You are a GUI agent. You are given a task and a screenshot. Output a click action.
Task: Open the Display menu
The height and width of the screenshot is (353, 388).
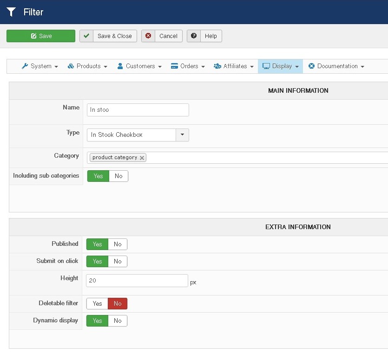[x=280, y=66]
